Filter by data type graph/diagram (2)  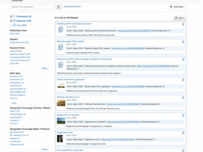tap(18, 92)
